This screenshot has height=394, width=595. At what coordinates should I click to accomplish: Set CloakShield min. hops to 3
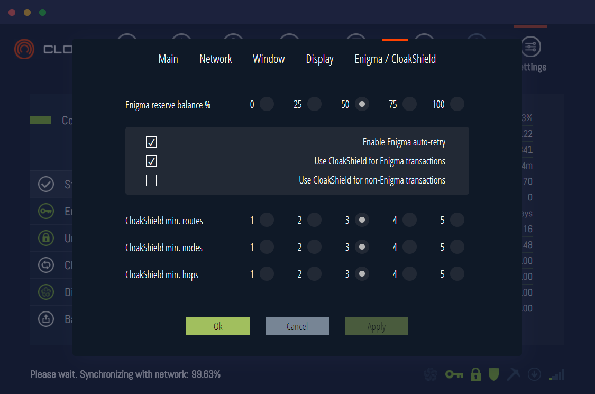click(x=362, y=273)
